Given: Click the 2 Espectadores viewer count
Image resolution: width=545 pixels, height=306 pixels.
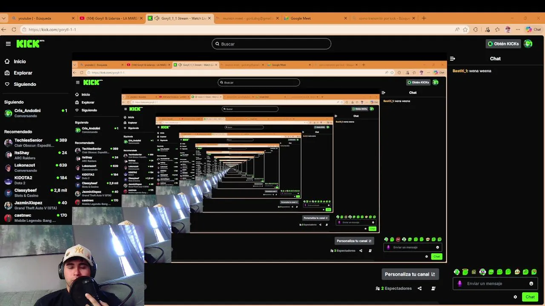Looking at the screenshot, I should point(393,288).
